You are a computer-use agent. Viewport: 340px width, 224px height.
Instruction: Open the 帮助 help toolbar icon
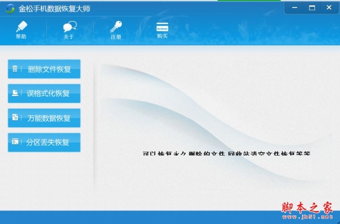pyautogui.click(x=22, y=29)
